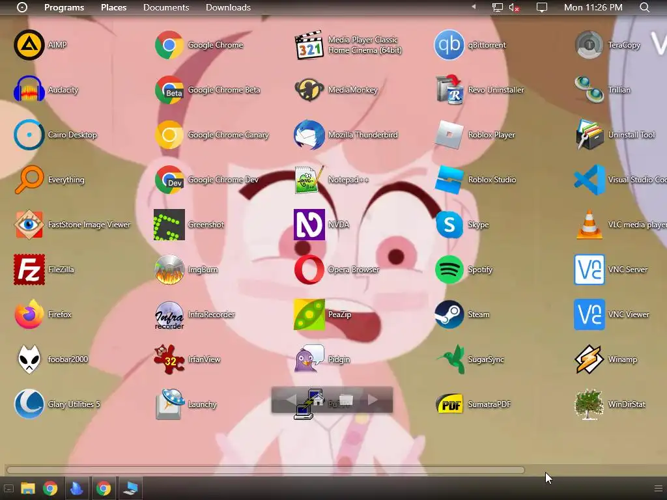Screen dimensions: 667x500
Task: Open the Everything search icon
Action: (29, 180)
